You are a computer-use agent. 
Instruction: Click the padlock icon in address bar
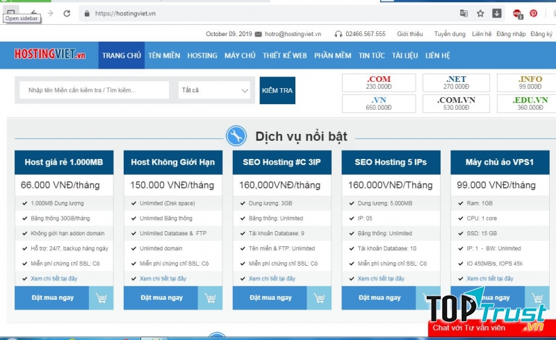(x=86, y=13)
